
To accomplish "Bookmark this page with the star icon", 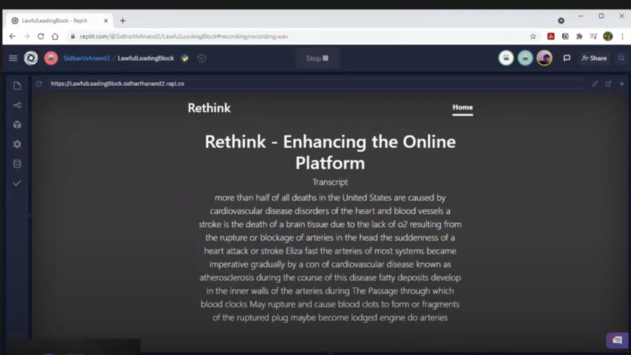I will tap(533, 36).
